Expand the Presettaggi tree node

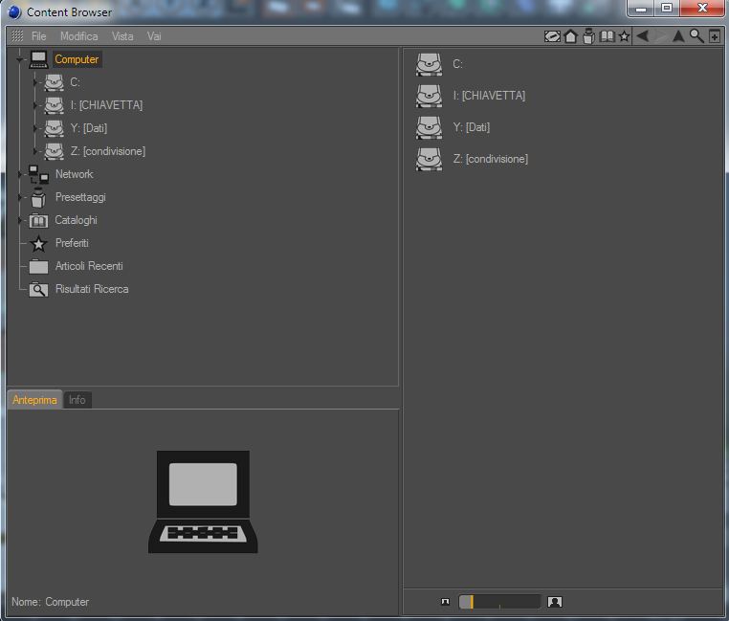coord(19,197)
